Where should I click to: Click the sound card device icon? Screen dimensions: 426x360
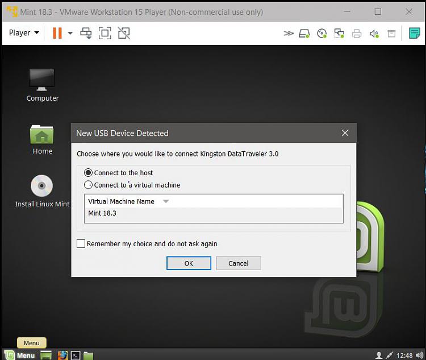point(374,34)
